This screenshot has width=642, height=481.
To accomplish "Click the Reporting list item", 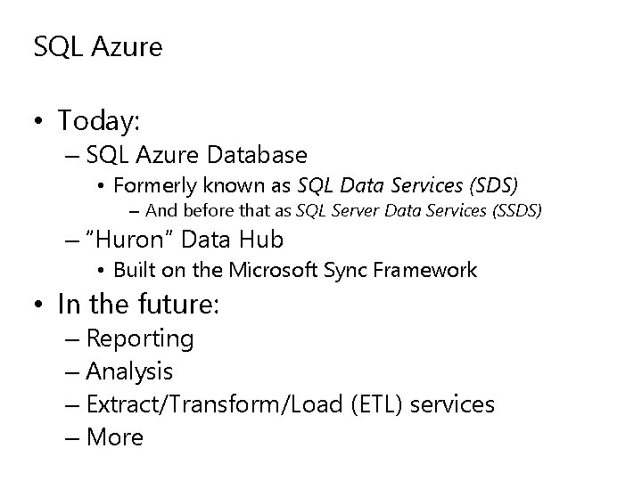I will click(140, 338).
